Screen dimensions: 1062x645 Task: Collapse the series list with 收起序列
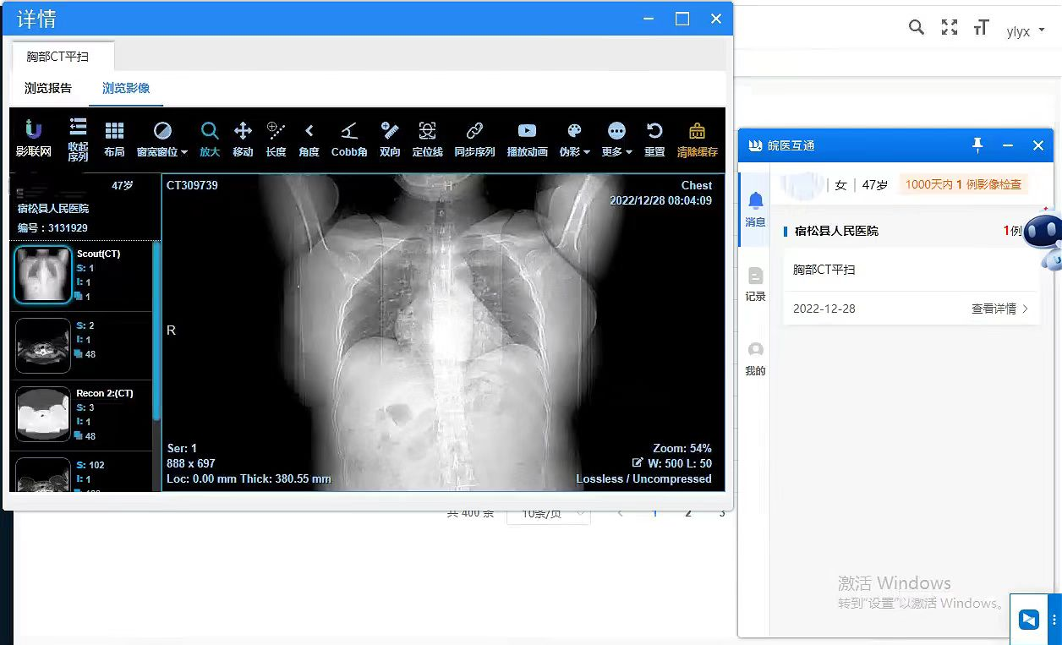(x=78, y=139)
